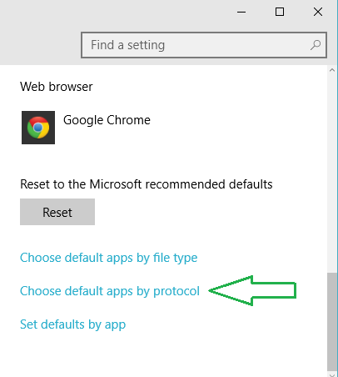
Task: Click the Google Chrome browser icon
Action: pos(38,128)
